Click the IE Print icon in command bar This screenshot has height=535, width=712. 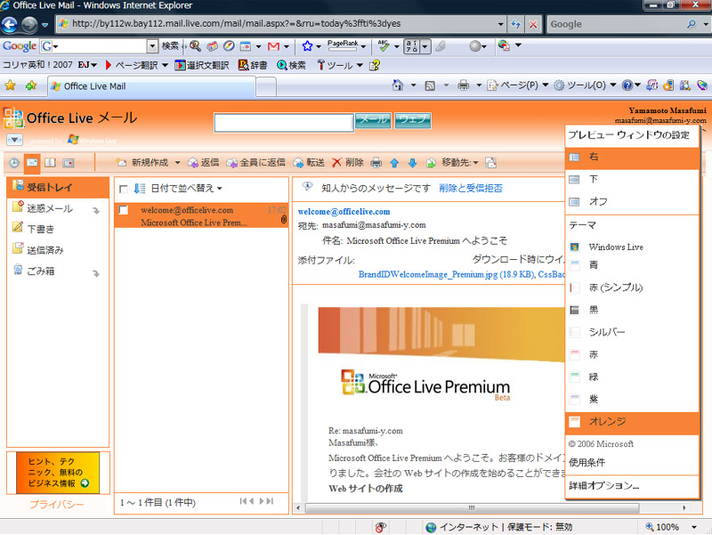pyautogui.click(x=463, y=85)
